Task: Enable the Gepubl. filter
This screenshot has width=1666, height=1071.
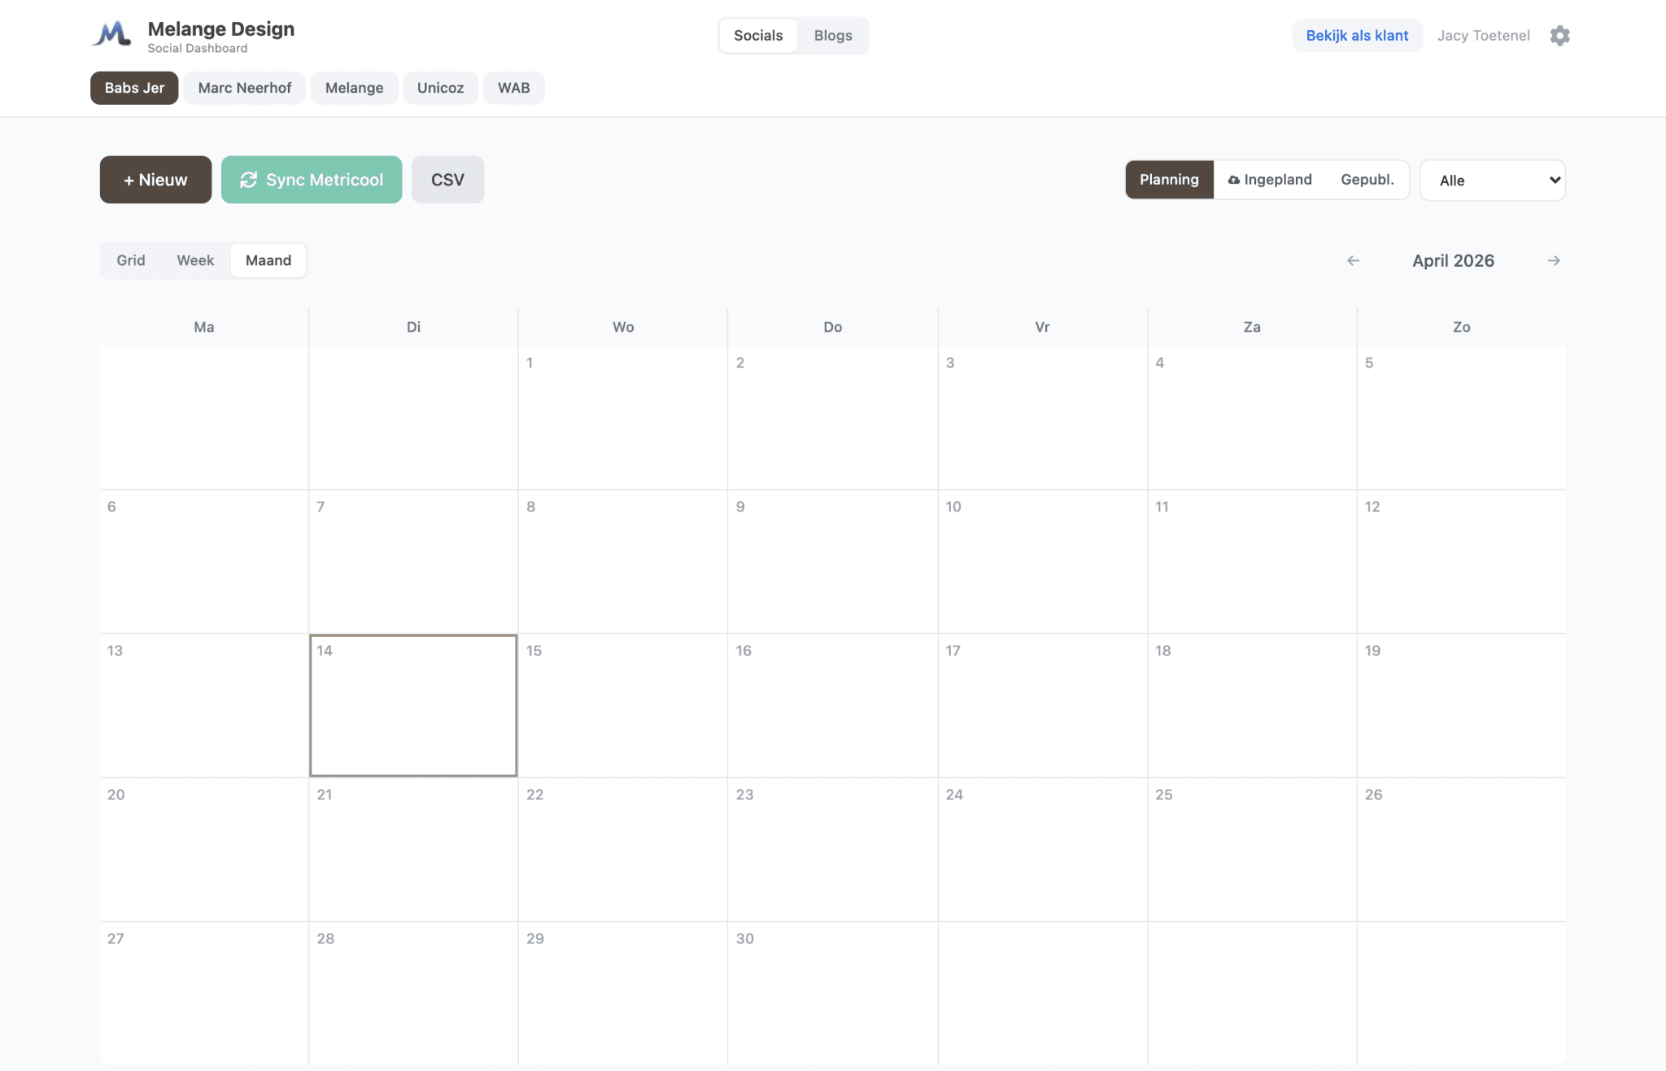Action: (x=1367, y=179)
